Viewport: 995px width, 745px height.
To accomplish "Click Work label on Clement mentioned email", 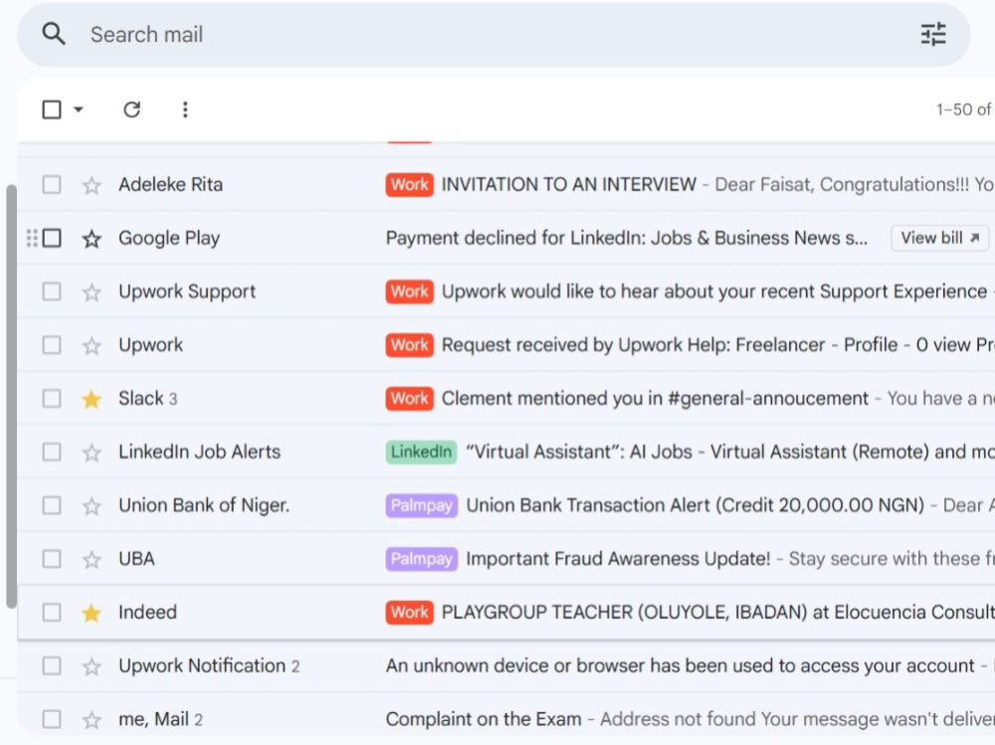I will click(x=409, y=399).
